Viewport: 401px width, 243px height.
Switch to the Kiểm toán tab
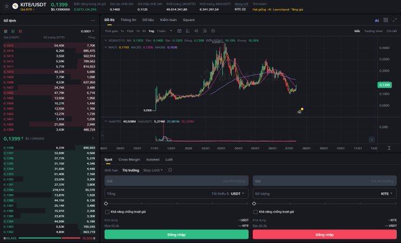coord(168,19)
